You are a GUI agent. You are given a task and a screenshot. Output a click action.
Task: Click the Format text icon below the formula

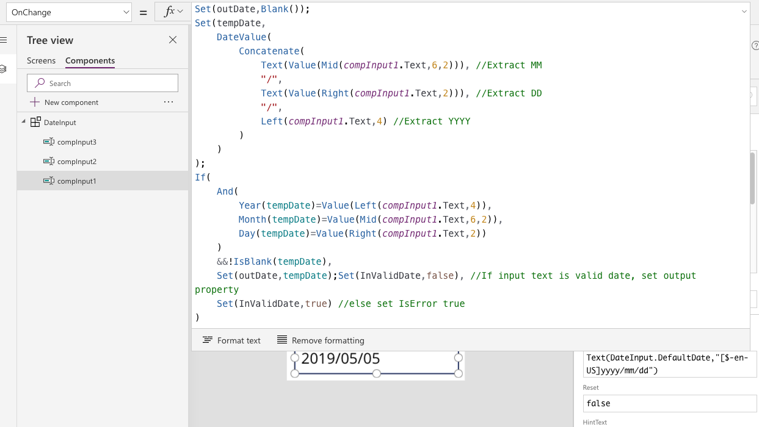point(208,340)
